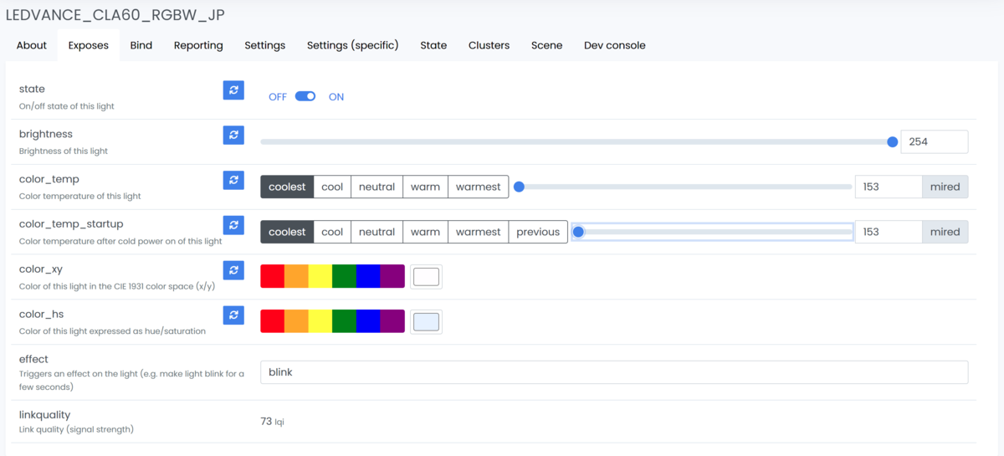1004x456 pixels.
Task: Click the color_temp_startup mired value field
Action: pyautogui.click(x=889, y=232)
